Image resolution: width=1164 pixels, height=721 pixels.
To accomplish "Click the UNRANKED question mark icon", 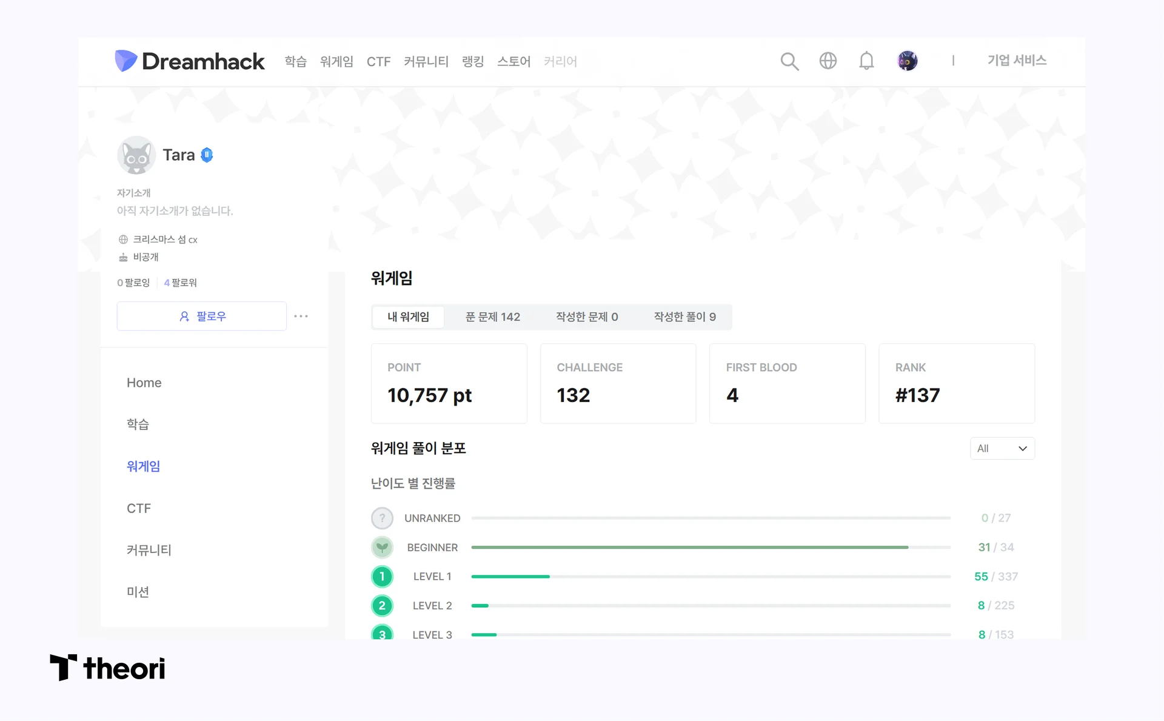I will pyautogui.click(x=382, y=518).
